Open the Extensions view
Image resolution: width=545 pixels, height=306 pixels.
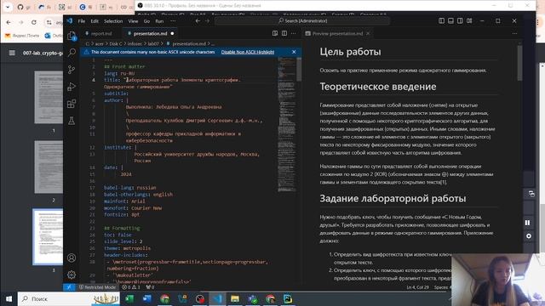72,104
